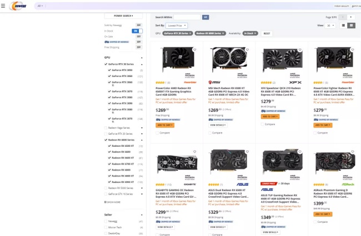The height and width of the screenshot is (236, 361).
Task: Add ASRock Phantom Gaming D to cart
Action: [323, 214]
